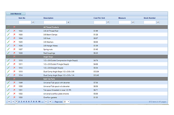The image size is (174, 115).
Task: Click the Add Material button
Action: 16,14
